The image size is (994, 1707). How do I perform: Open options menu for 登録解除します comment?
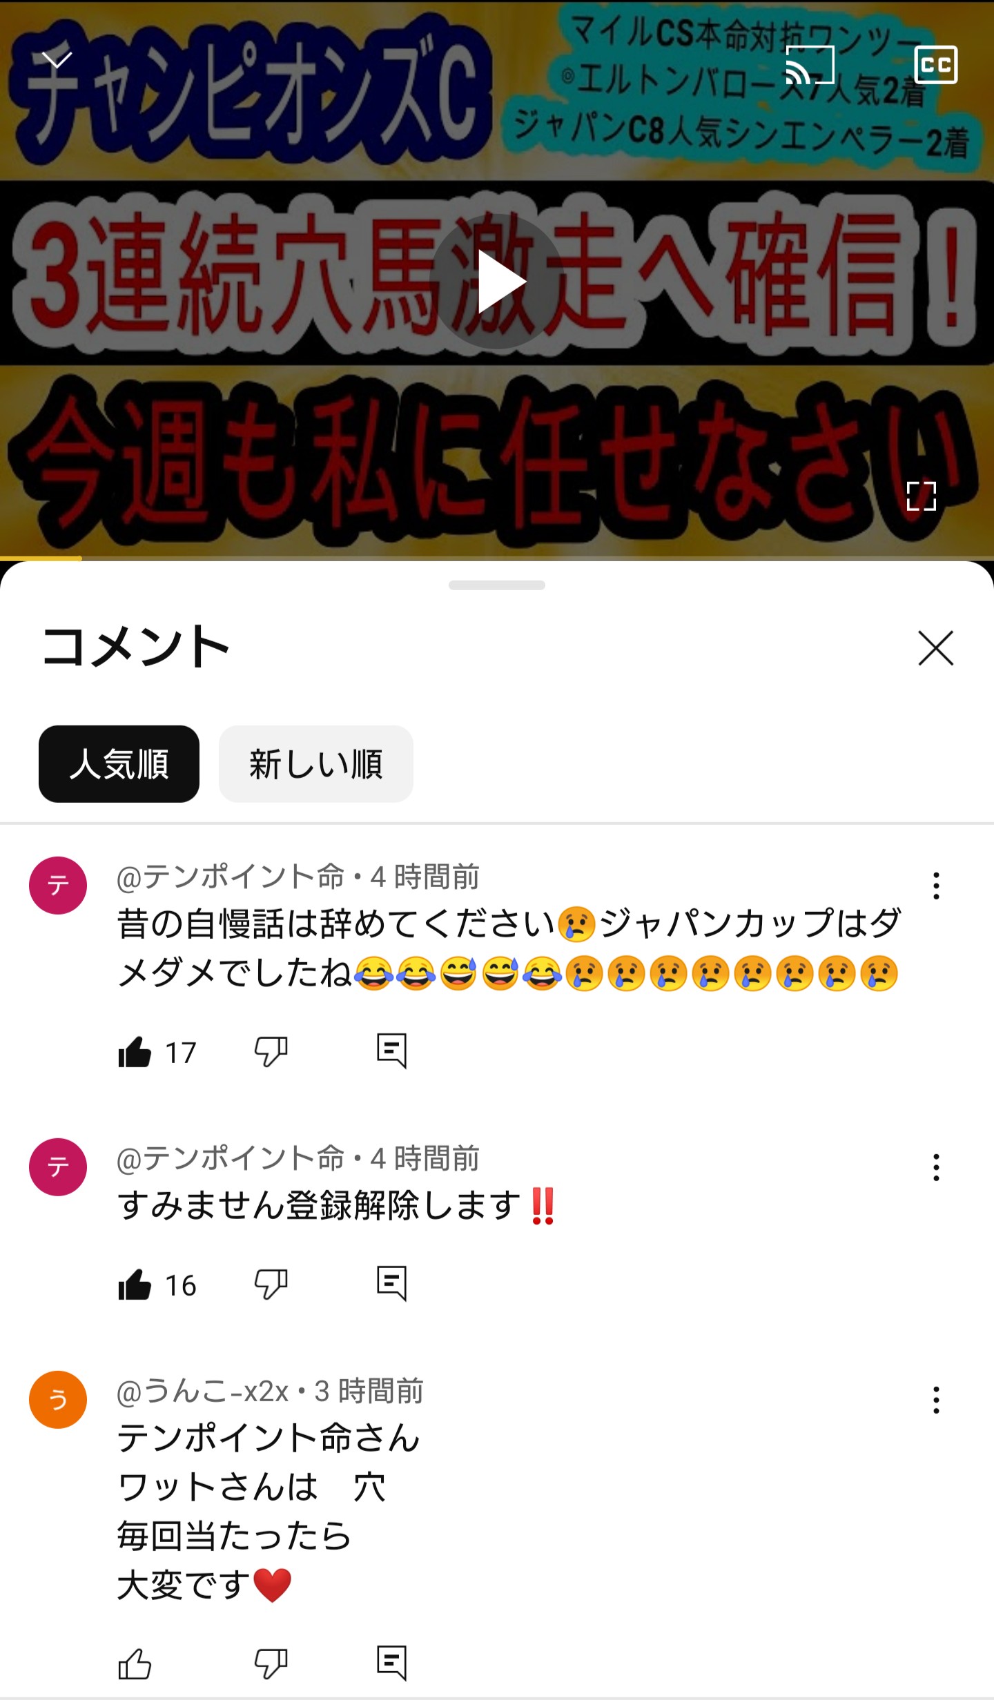936,1167
